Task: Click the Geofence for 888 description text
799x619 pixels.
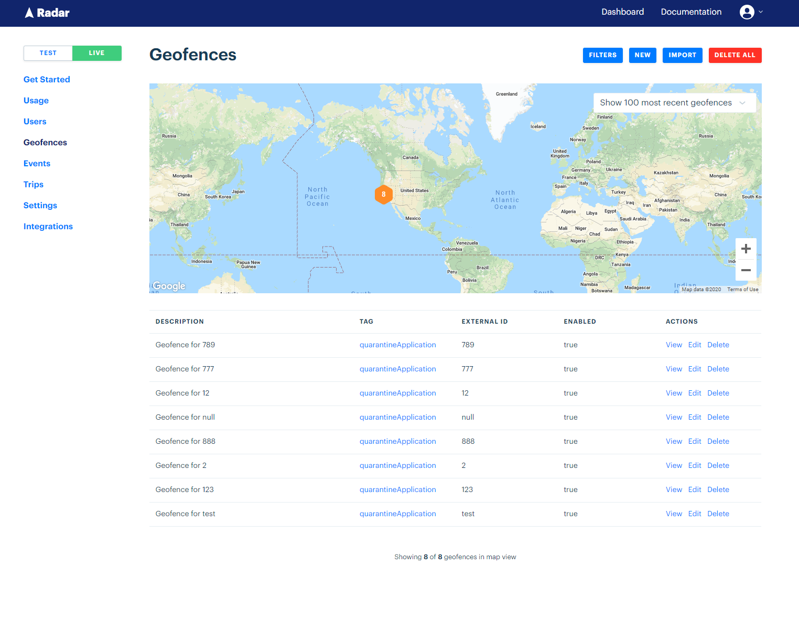Action: click(x=186, y=441)
